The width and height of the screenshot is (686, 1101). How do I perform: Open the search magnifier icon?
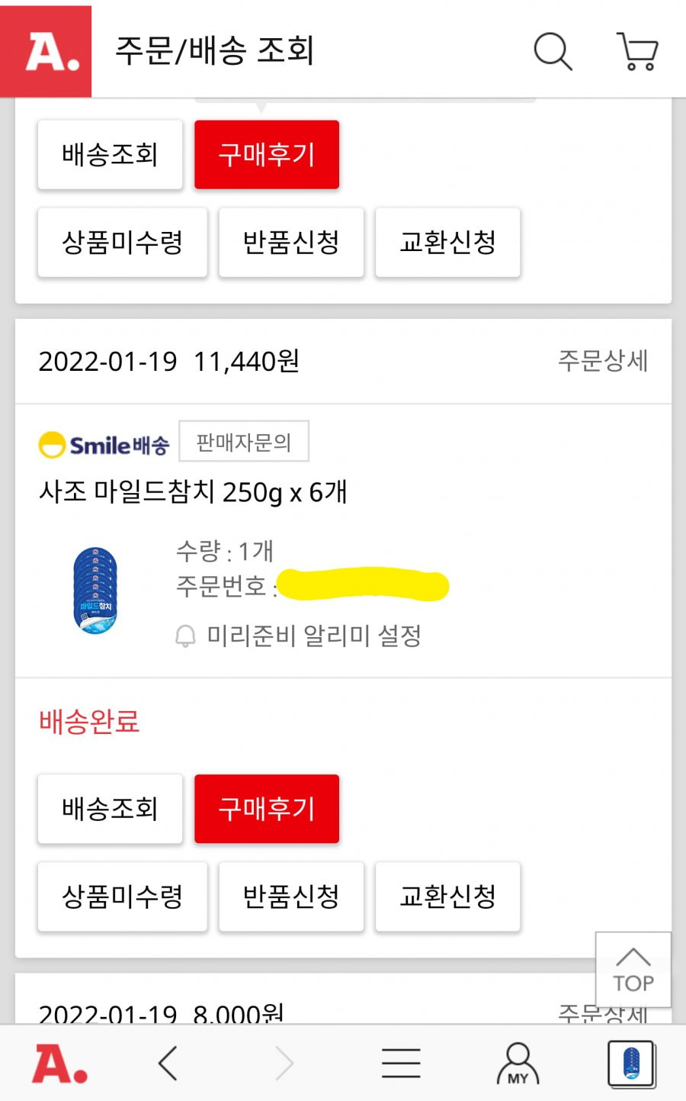(553, 51)
